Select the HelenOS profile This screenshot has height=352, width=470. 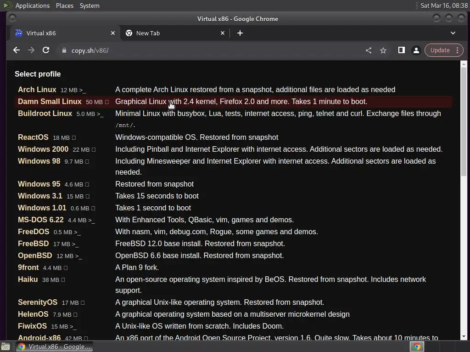click(33, 314)
